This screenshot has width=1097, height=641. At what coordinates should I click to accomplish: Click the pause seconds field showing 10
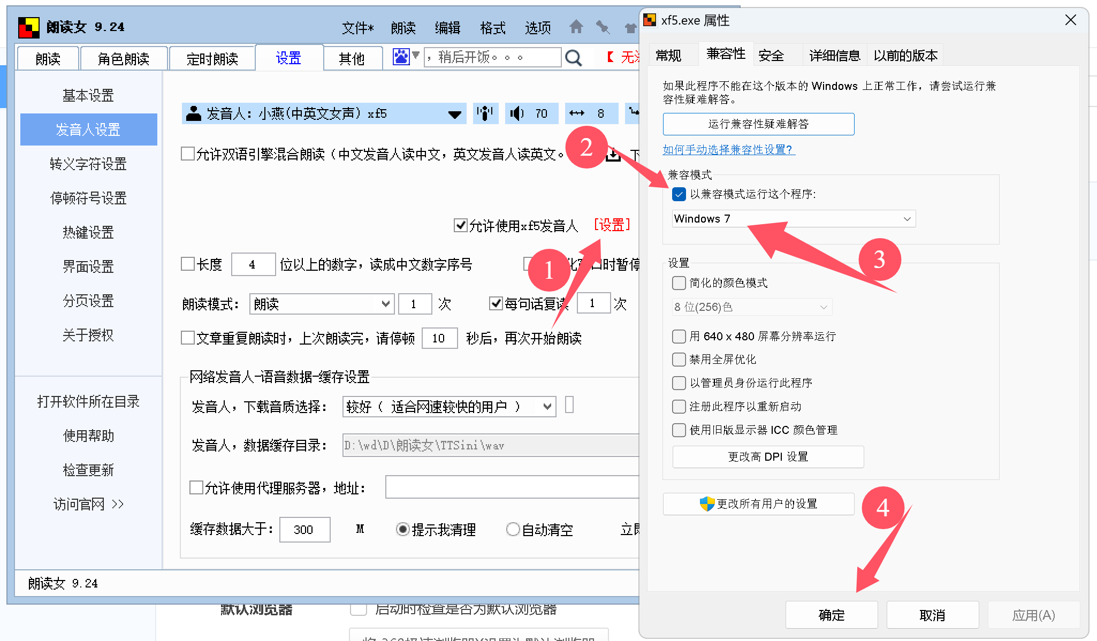[439, 338]
